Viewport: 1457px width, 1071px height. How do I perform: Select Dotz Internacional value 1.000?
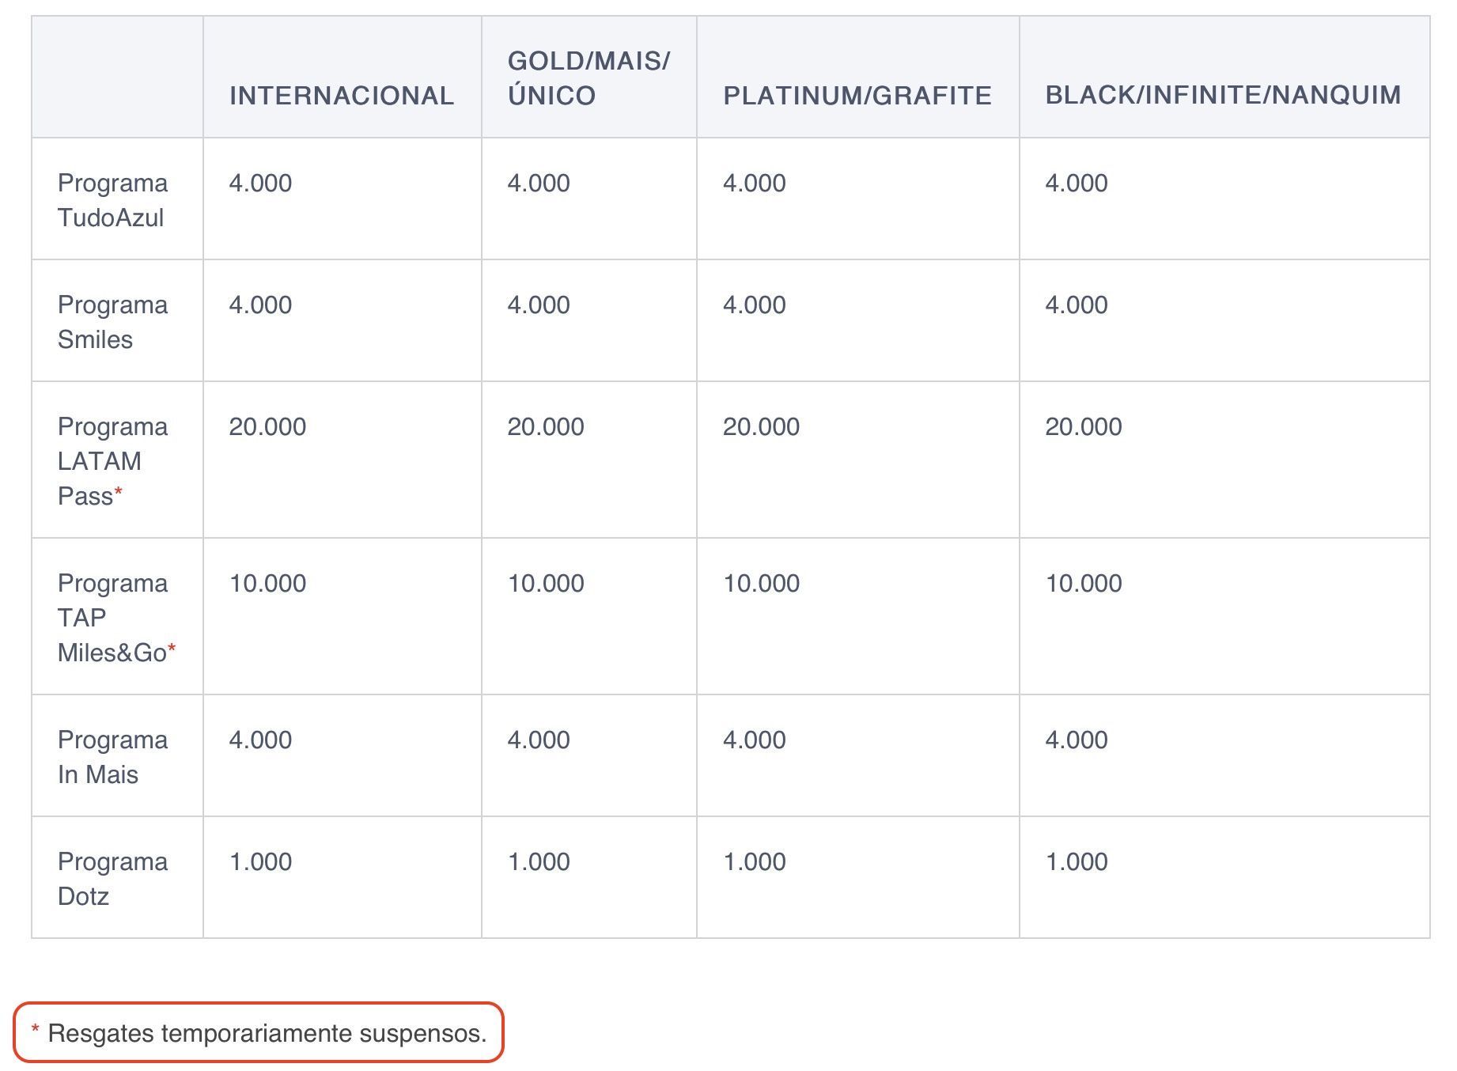[260, 862]
